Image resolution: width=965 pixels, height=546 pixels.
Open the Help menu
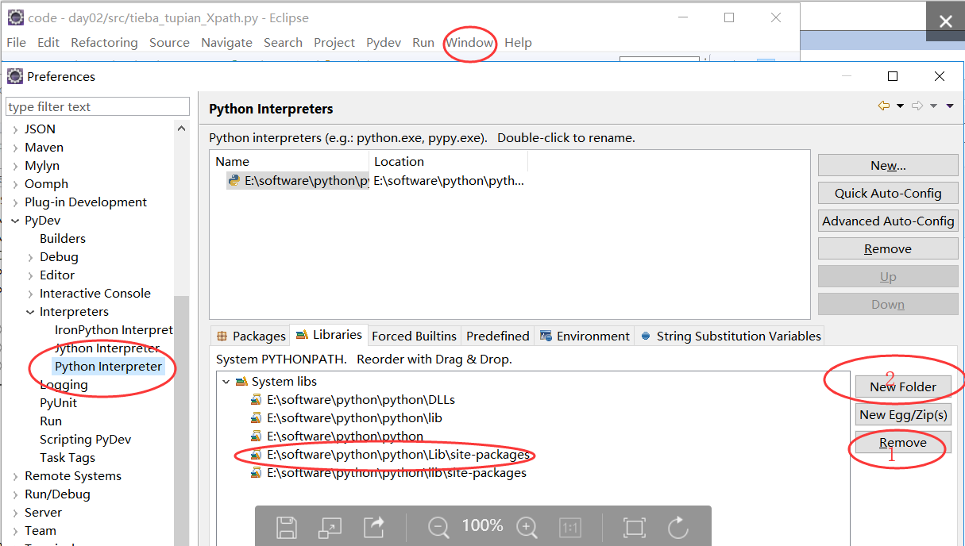pos(518,43)
